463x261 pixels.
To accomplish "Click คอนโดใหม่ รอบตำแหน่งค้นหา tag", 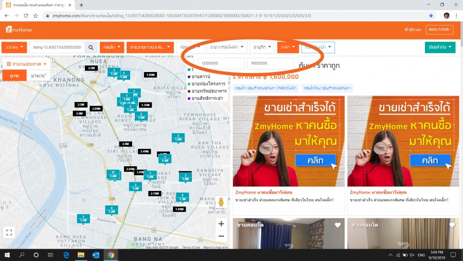I will 327,88.
